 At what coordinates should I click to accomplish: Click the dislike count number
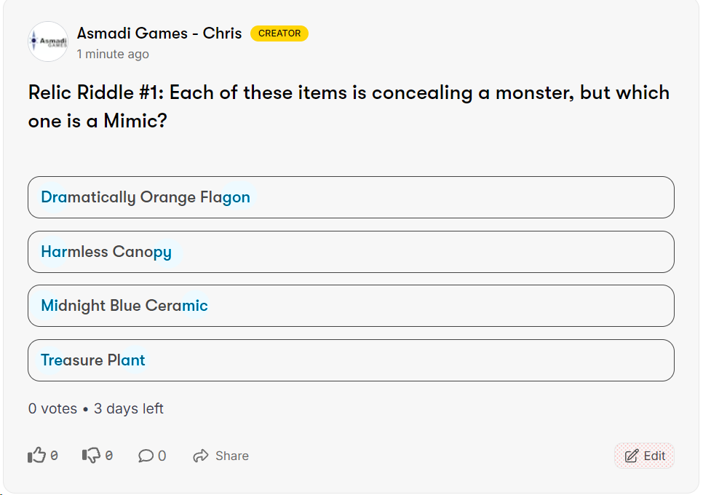pyautogui.click(x=109, y=456)
